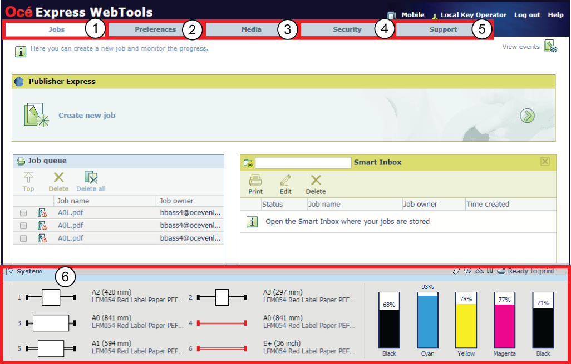Click the green arrow in Publisher Express
The height and width of the screenshot is (364, 571).
(x=527, y=116)
